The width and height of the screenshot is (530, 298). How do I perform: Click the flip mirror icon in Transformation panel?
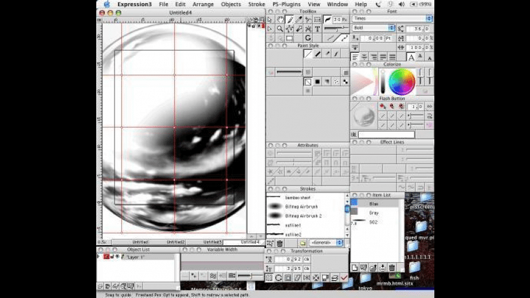click(x=306, y=278)
